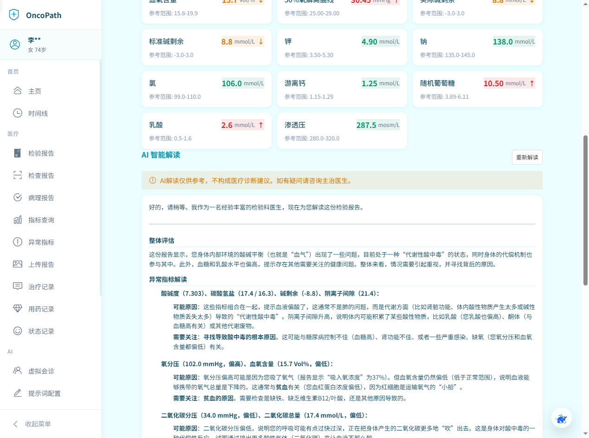
Task: Click the pencil icon for 提示词配置
Action: (x=18, y=393)
